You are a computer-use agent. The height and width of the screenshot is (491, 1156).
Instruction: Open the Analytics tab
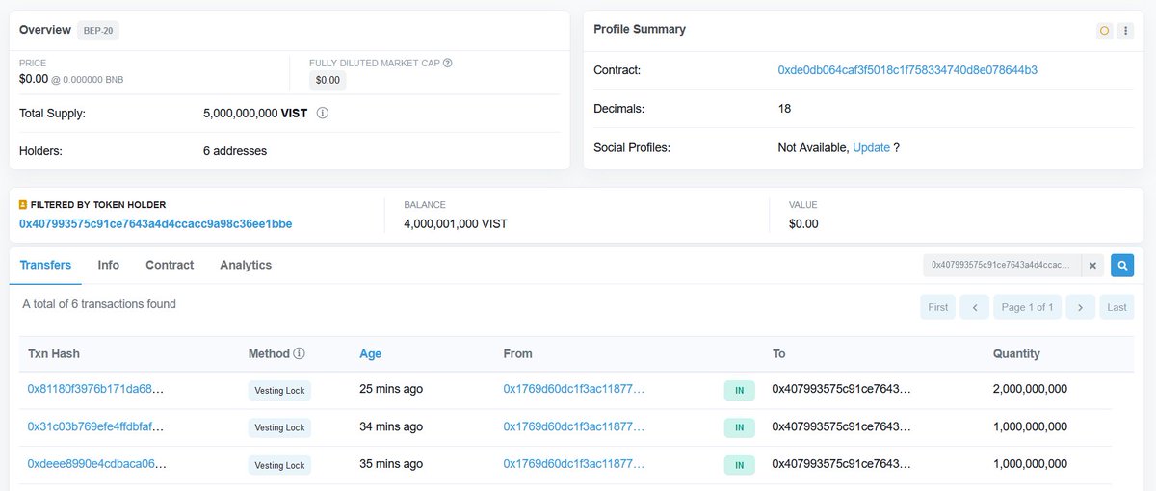point(246,265)
